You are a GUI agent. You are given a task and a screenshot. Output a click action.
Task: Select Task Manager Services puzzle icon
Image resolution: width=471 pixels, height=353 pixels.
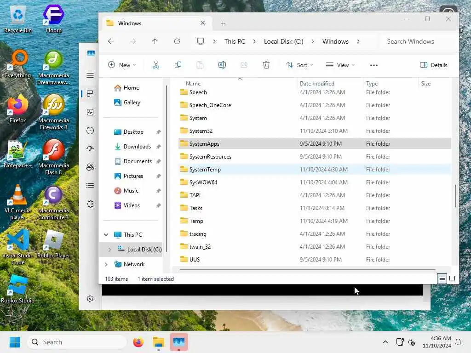pos(90,204)
